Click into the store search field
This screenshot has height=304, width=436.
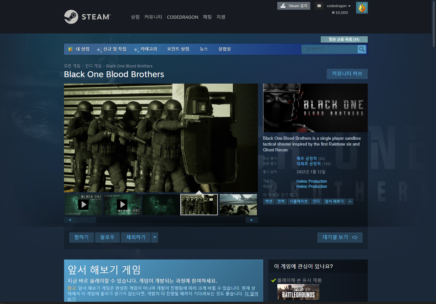(330, 49)
